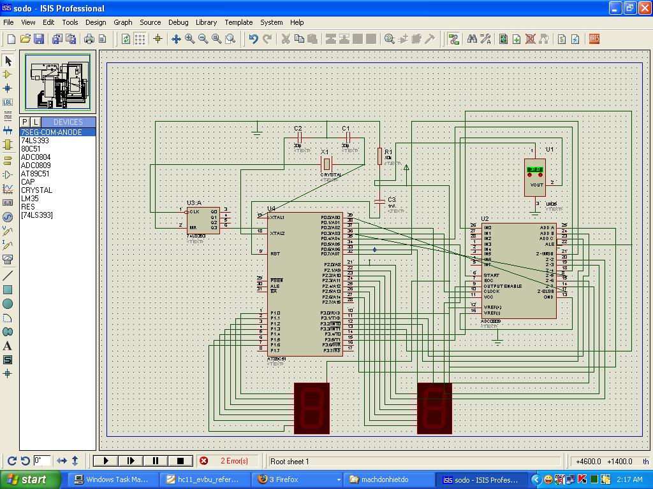Image resolution: width=653 pixels, height=489 pixels.
Task: Click the rotation angle input field
Action: pyautogui.click(x=42, y=461)
